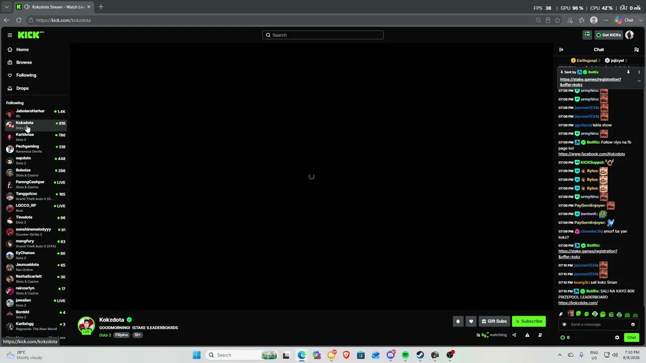Open the JaboleroHarhar channel
Screen dimensions: 646x363
click(35, 113)
